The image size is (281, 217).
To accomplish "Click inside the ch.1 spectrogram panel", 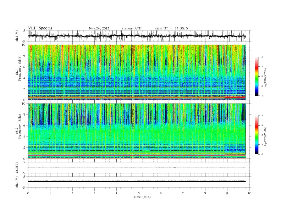I will point(137,72).
